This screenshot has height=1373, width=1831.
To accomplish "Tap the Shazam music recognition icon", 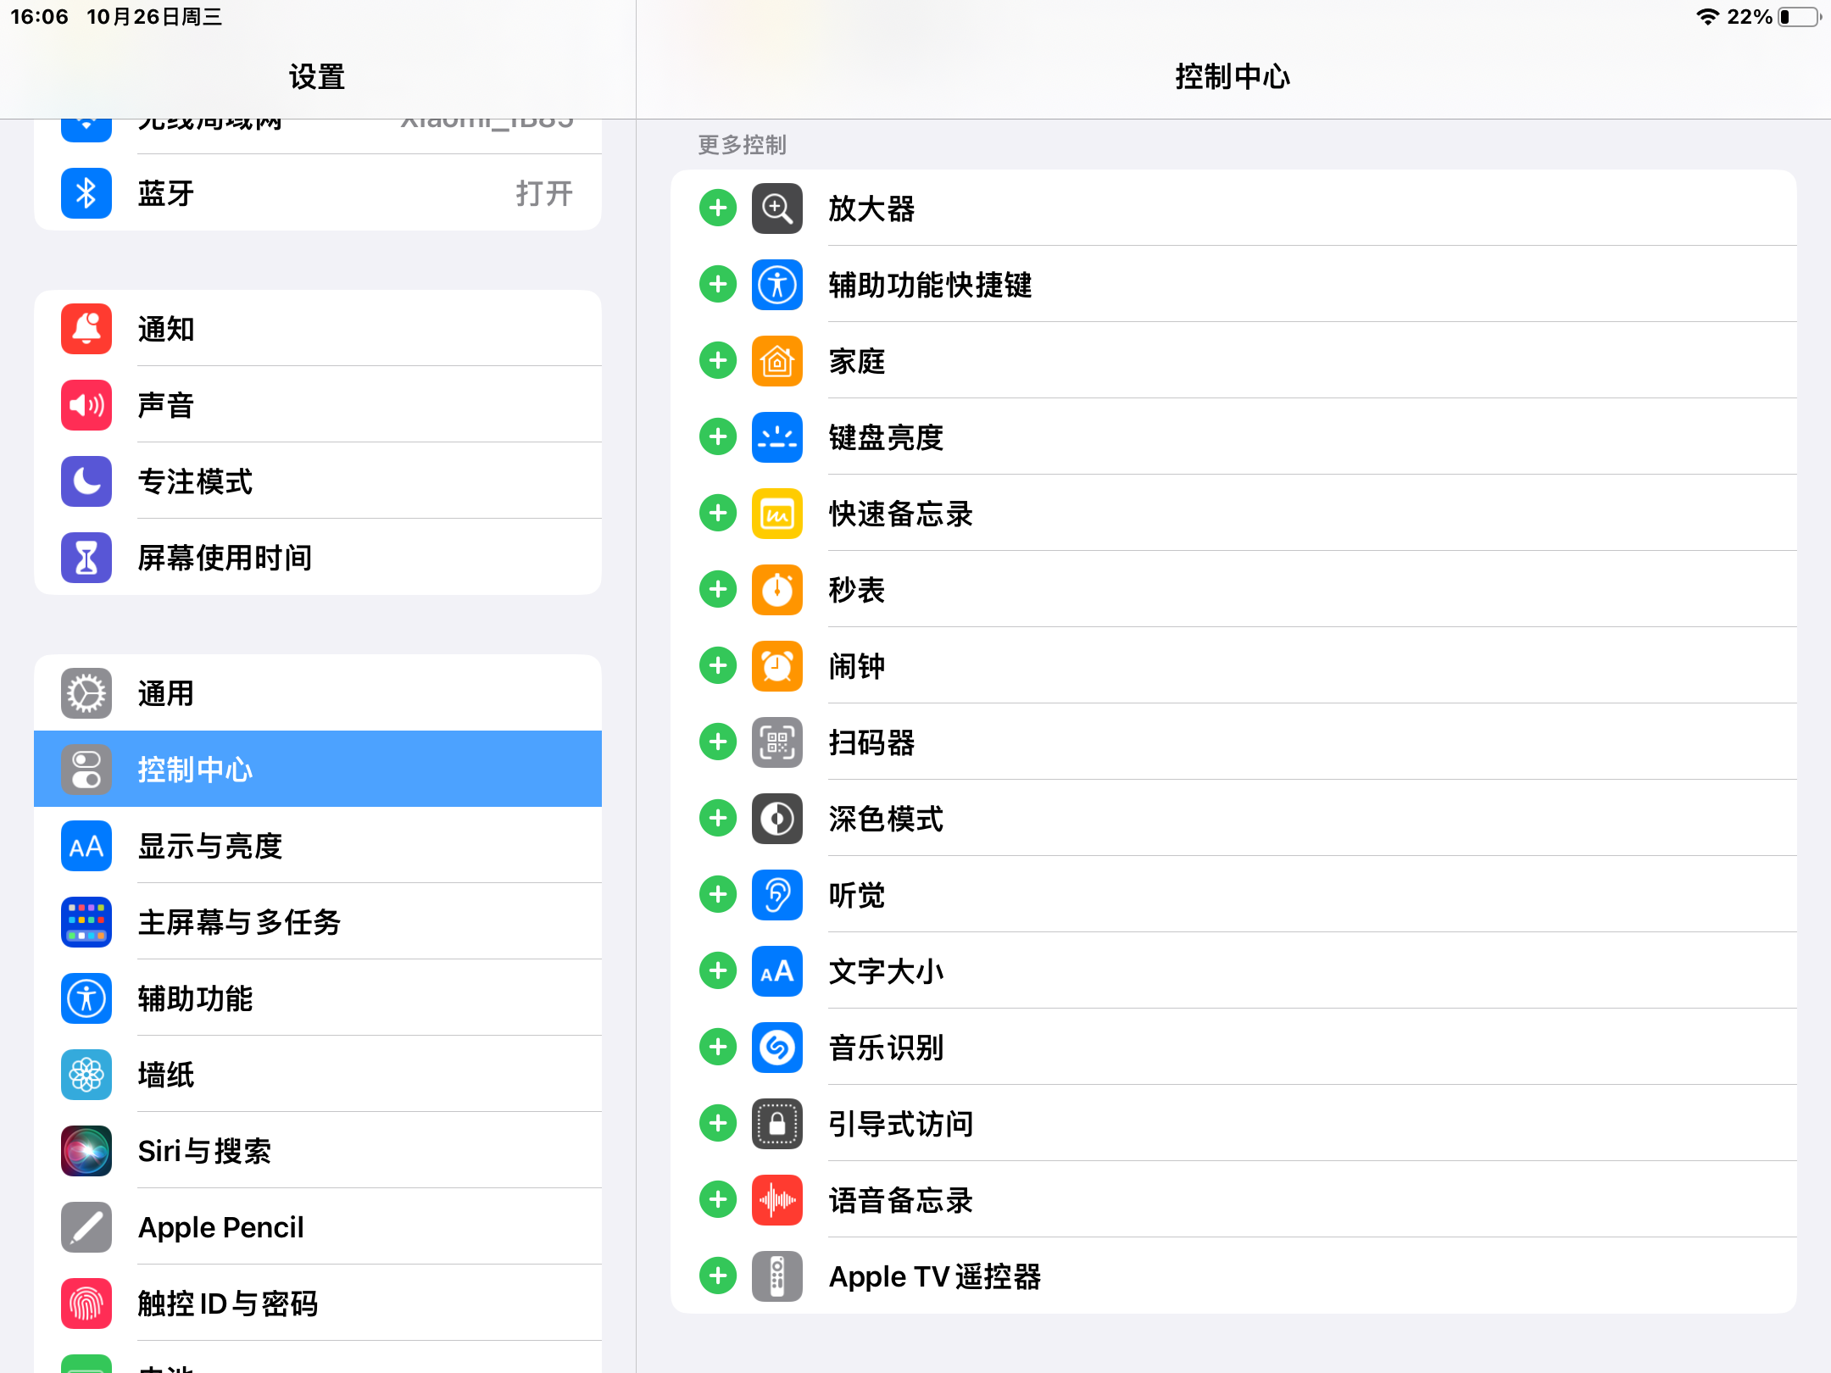I will [x=776, y=1048].
